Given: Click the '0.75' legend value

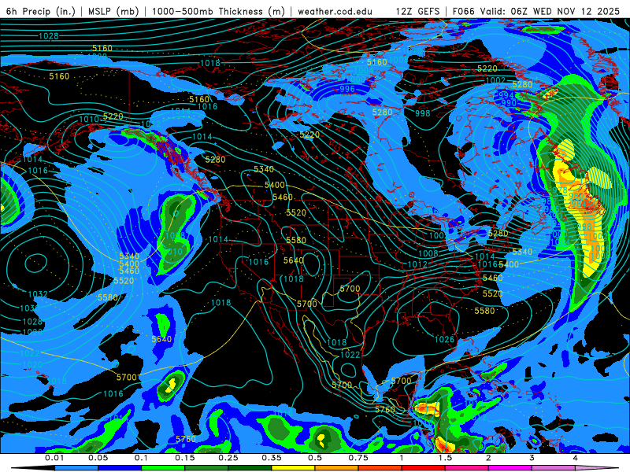Looking at the screenshot, I should point(358,458).
